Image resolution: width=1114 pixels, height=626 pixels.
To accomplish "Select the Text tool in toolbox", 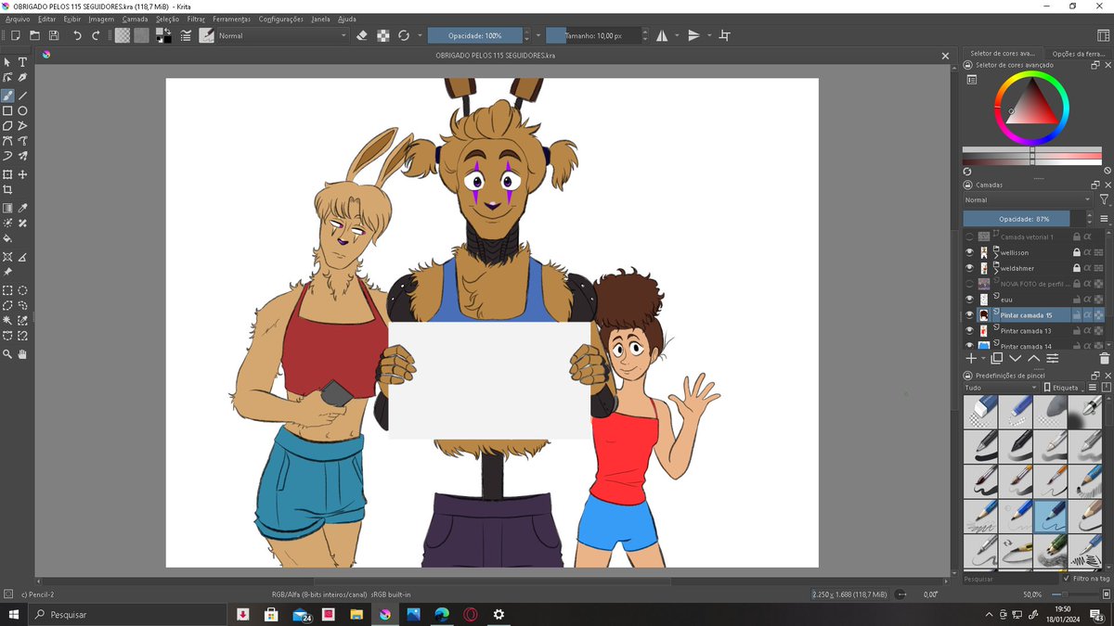I will [x=23, y=62].
